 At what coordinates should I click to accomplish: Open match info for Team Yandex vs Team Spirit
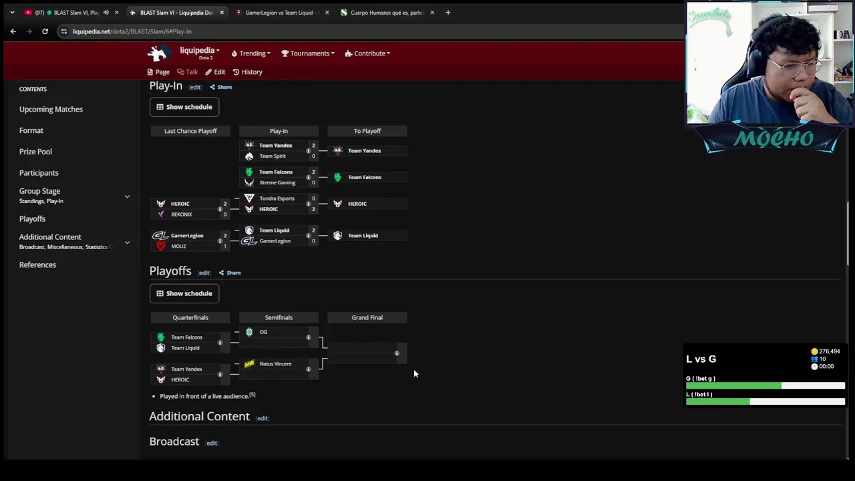point(308,151)
